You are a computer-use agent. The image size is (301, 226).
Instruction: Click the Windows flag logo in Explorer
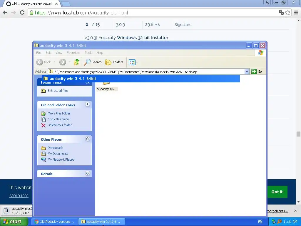click(261, 53)
